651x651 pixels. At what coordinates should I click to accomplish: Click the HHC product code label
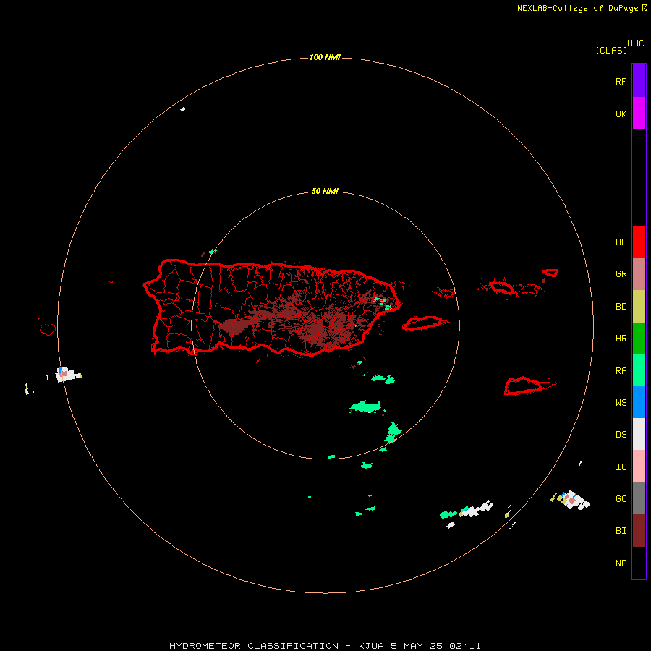tap(635, 43)
